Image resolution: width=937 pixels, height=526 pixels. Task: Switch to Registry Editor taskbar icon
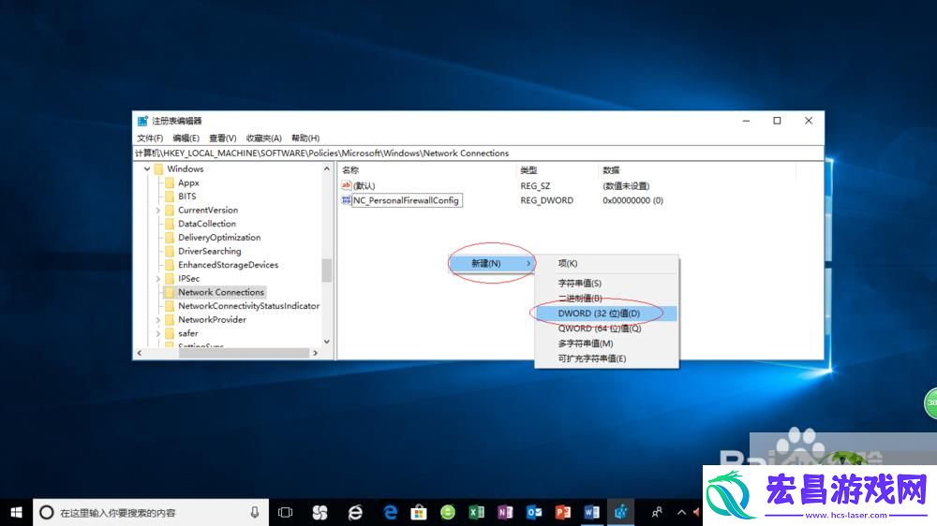coord(621,512)
